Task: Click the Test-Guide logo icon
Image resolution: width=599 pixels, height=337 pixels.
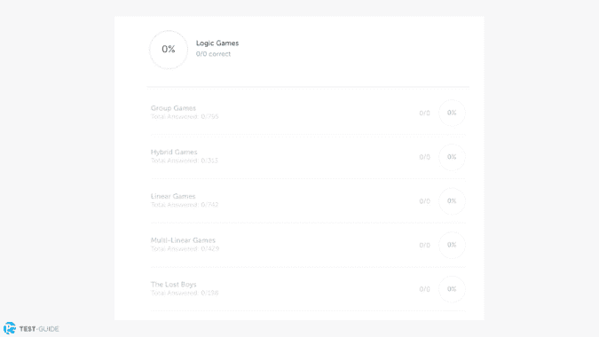Action: coord(10,328)
